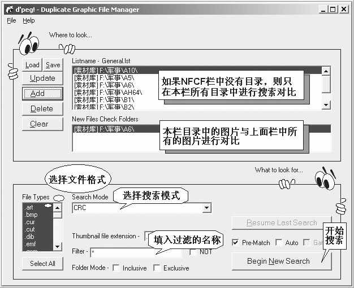The width and height of the screenshot is (354, 288).
Task: Toggle the NOT filter checkbox
Action: [193, 251]
